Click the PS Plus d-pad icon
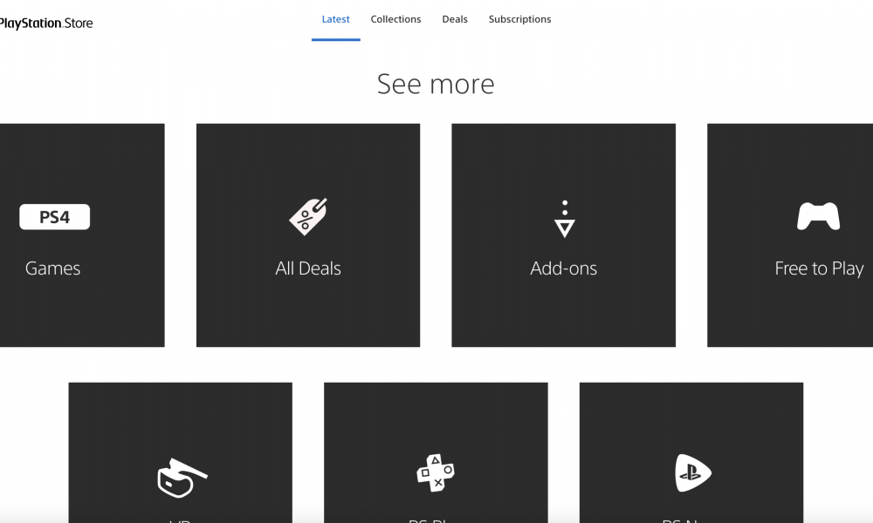Image resolution: width=873 pixels, height=523 pixels. tap(436, 473)
